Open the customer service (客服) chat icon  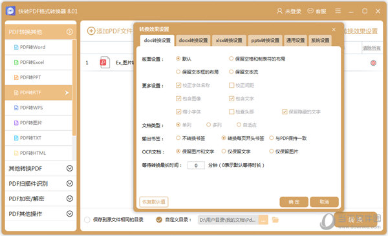pos(310,11)
